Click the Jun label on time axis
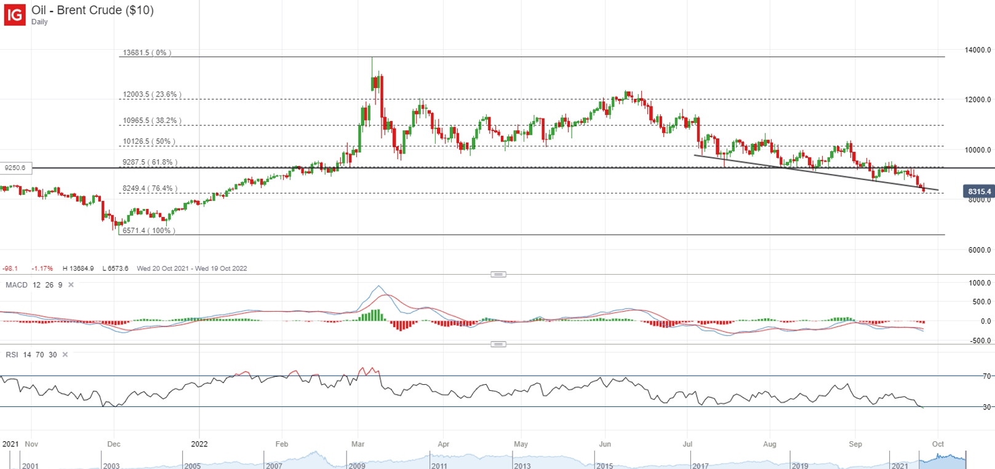The height and width of the screenshot is (469, 995). click(x=605, y=444)
